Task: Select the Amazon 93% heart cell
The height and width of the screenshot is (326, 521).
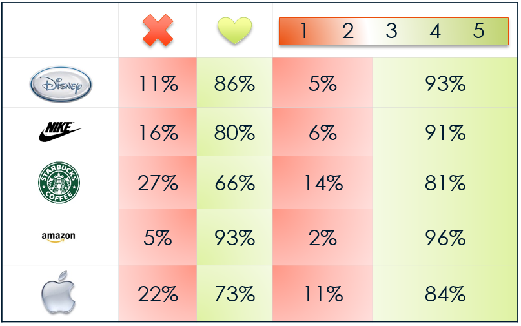Action: (234, 237)
